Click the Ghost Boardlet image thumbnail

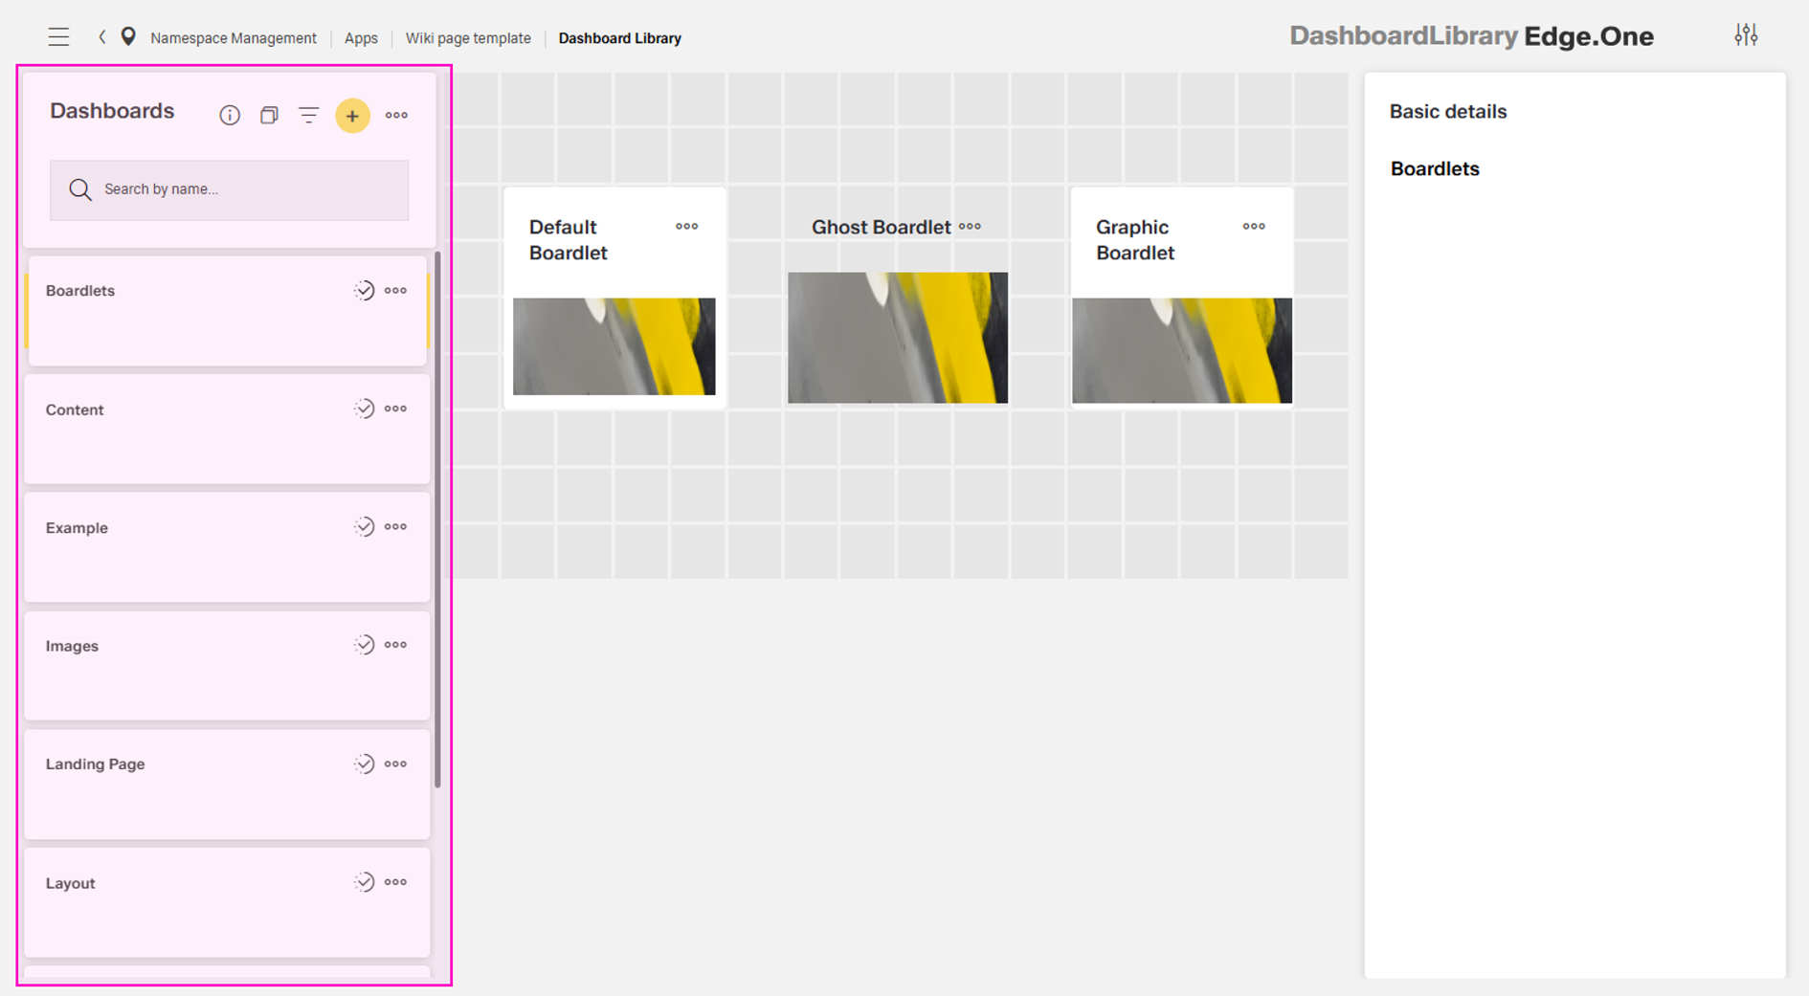pos(897,337)
